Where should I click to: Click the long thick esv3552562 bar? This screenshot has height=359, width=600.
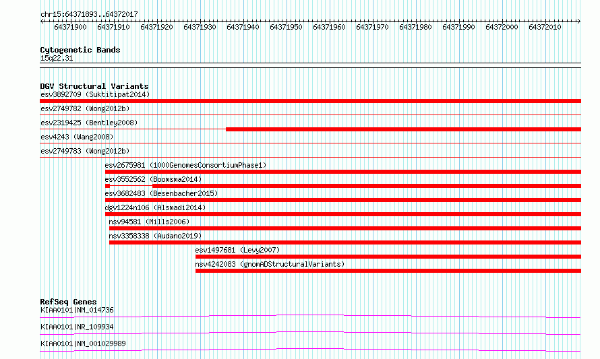point(367,186)
